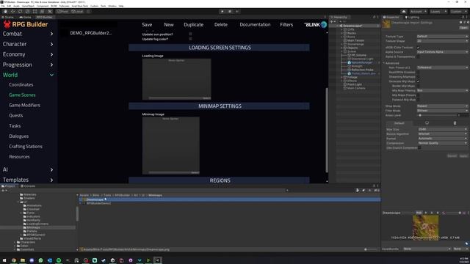Click the Play button
This screenshot has height=264, width=470.
tap(222, 12)
